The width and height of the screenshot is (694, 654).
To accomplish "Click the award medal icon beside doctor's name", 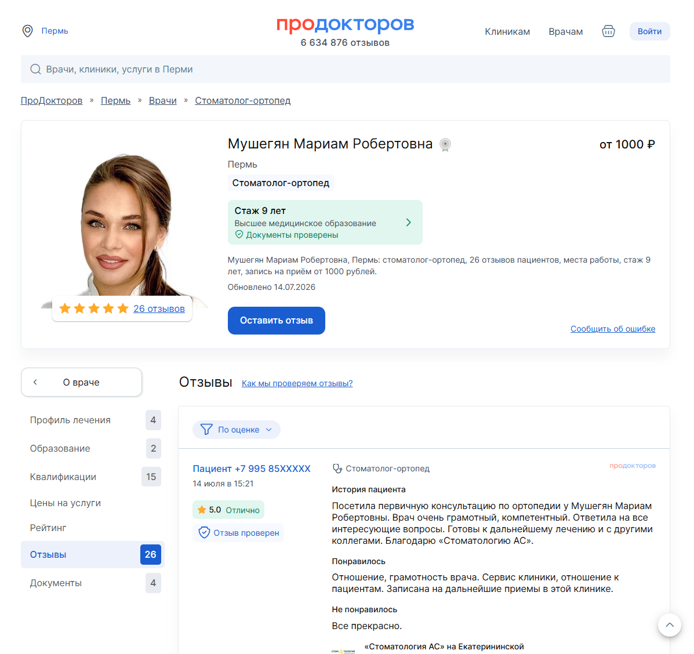I will (445, 145).
